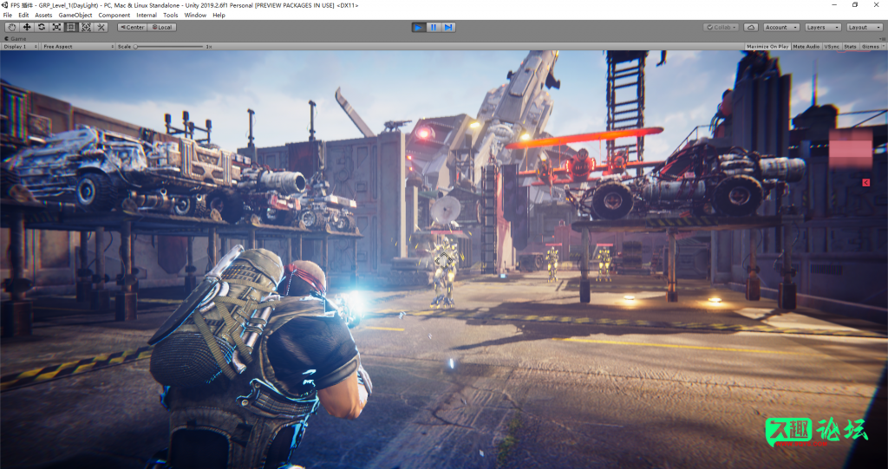Toggle VSync option
The width and height of the screenshot is (888, 469).
click(831, 46)
